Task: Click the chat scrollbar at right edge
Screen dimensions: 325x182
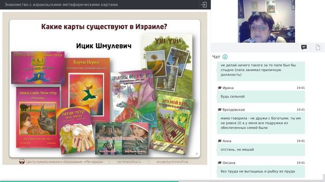Action: click(x=324, y=177)
